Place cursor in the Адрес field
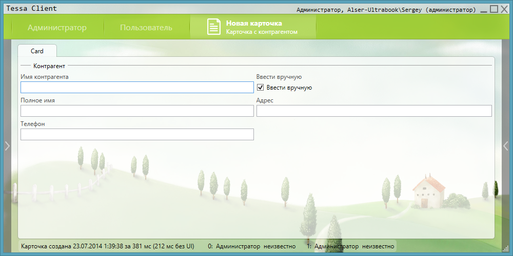Image resolution: width=513 pixels, height=256 pixels. [373, 111]
